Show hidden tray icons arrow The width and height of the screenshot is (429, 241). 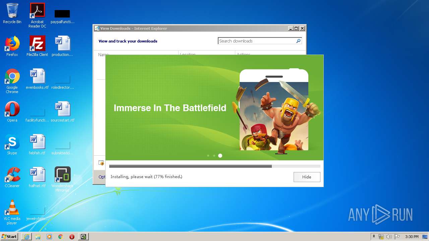pos(374,237)
